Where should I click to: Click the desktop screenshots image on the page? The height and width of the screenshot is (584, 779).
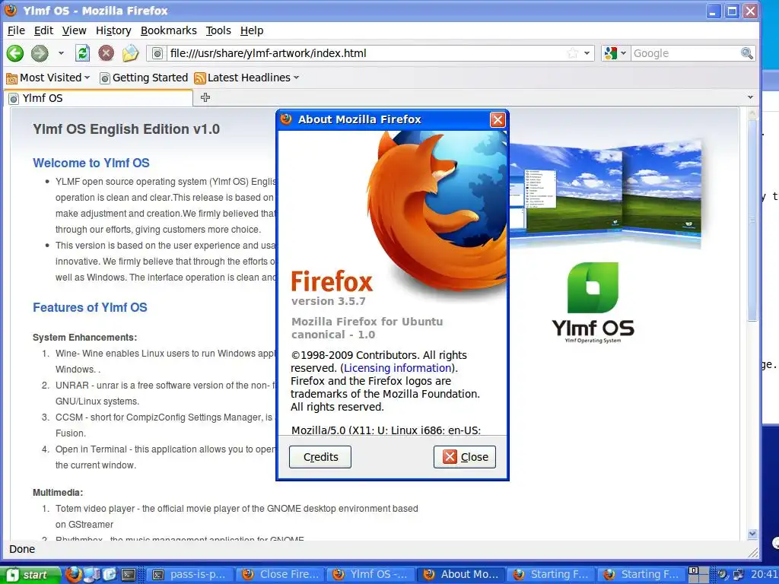[605, 192]
